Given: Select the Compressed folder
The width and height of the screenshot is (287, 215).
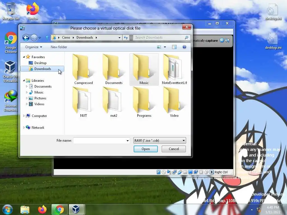Looking at the screenshot, I should click(x=84, y=69).
